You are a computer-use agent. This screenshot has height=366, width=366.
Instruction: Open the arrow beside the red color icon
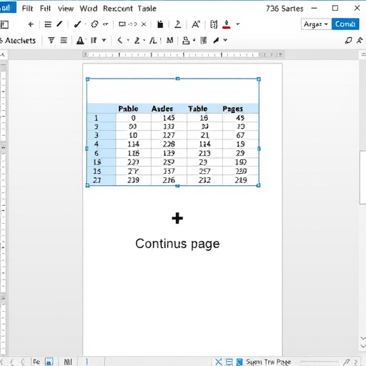click(237, 24)
